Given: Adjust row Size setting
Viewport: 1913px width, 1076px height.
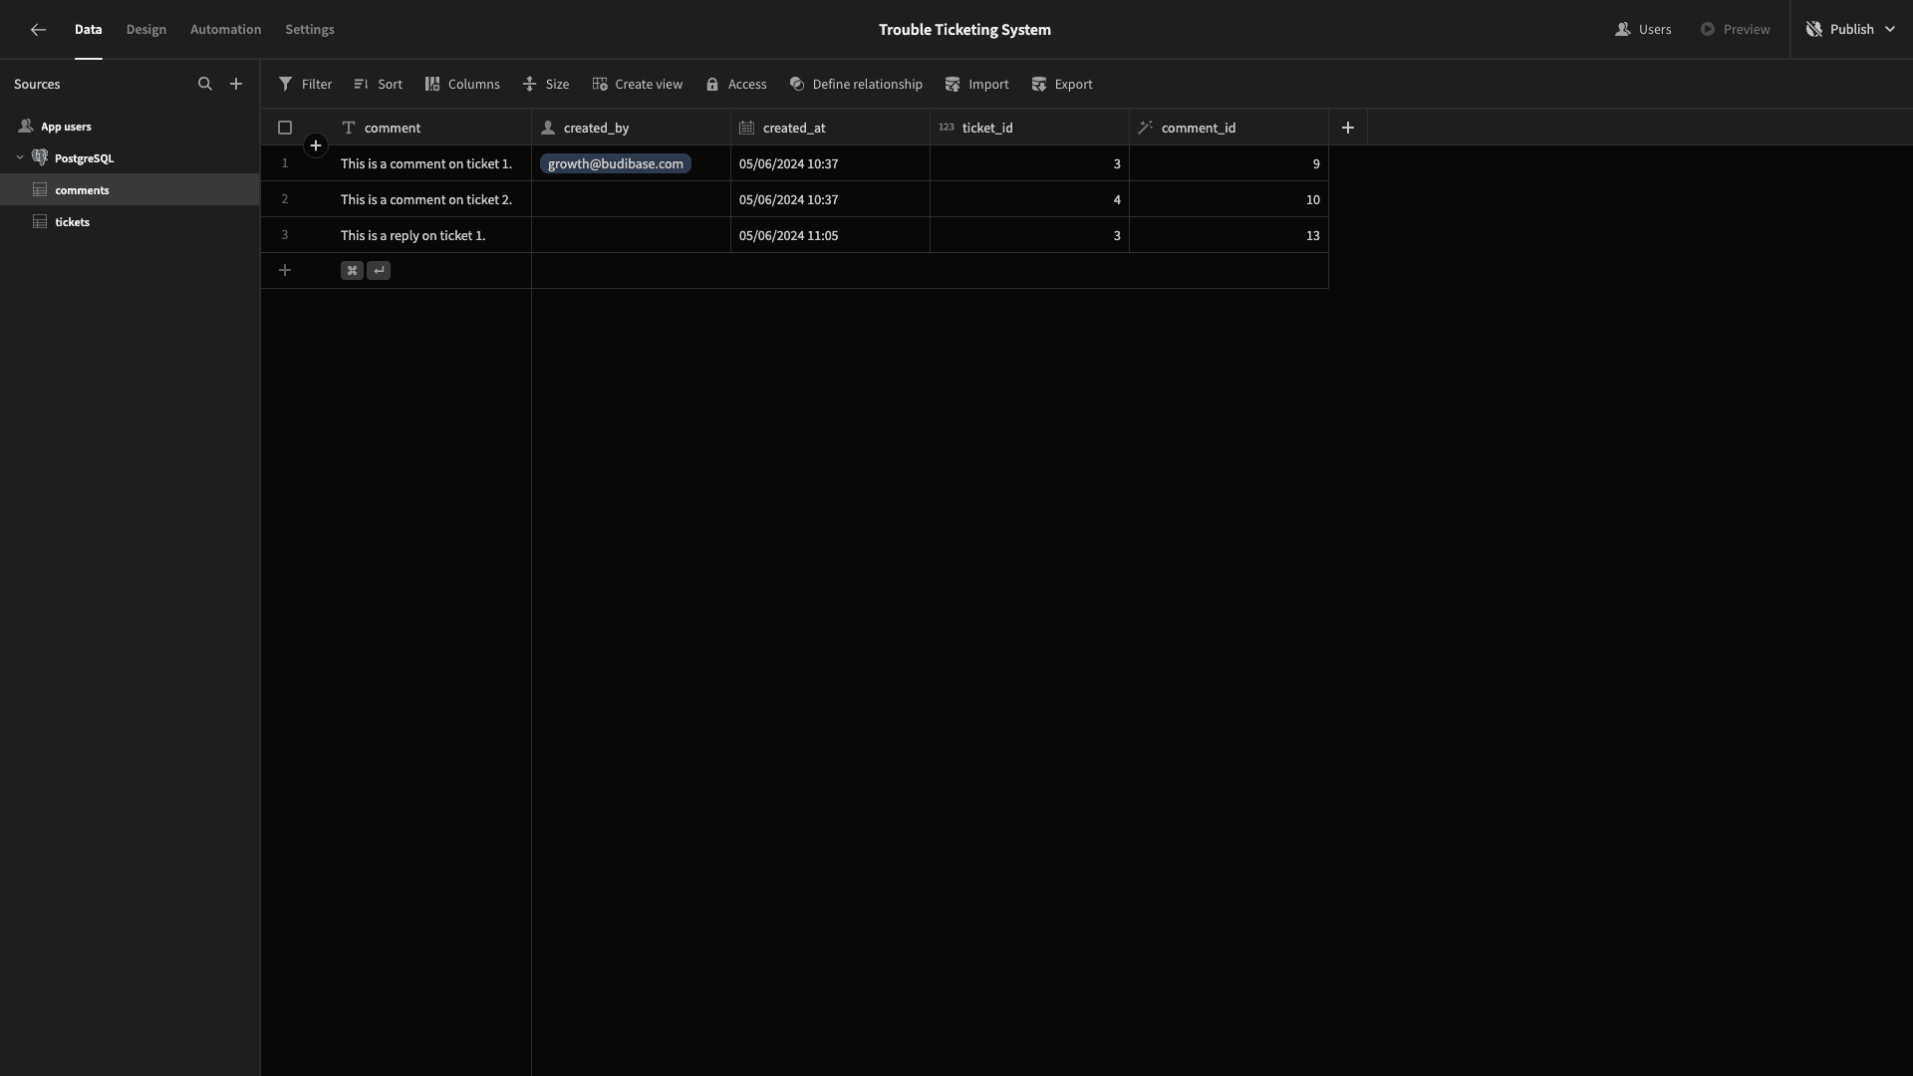Looking at the screenshot, I should coord(546,85).
